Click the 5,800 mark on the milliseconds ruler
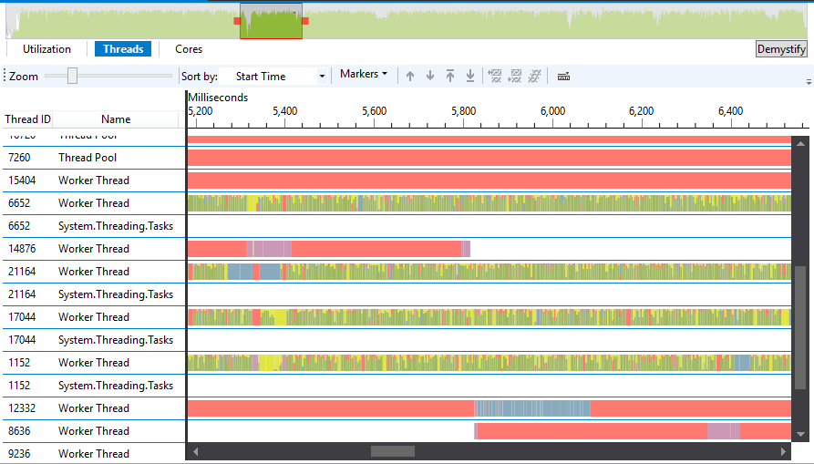The width and height of the screenshot is (814, 464). [x=464, y=111]
